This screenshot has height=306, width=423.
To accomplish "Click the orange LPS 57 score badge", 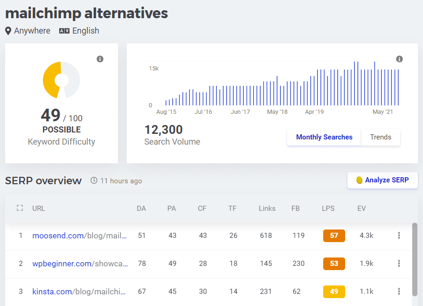I will [x=334, y=236].
